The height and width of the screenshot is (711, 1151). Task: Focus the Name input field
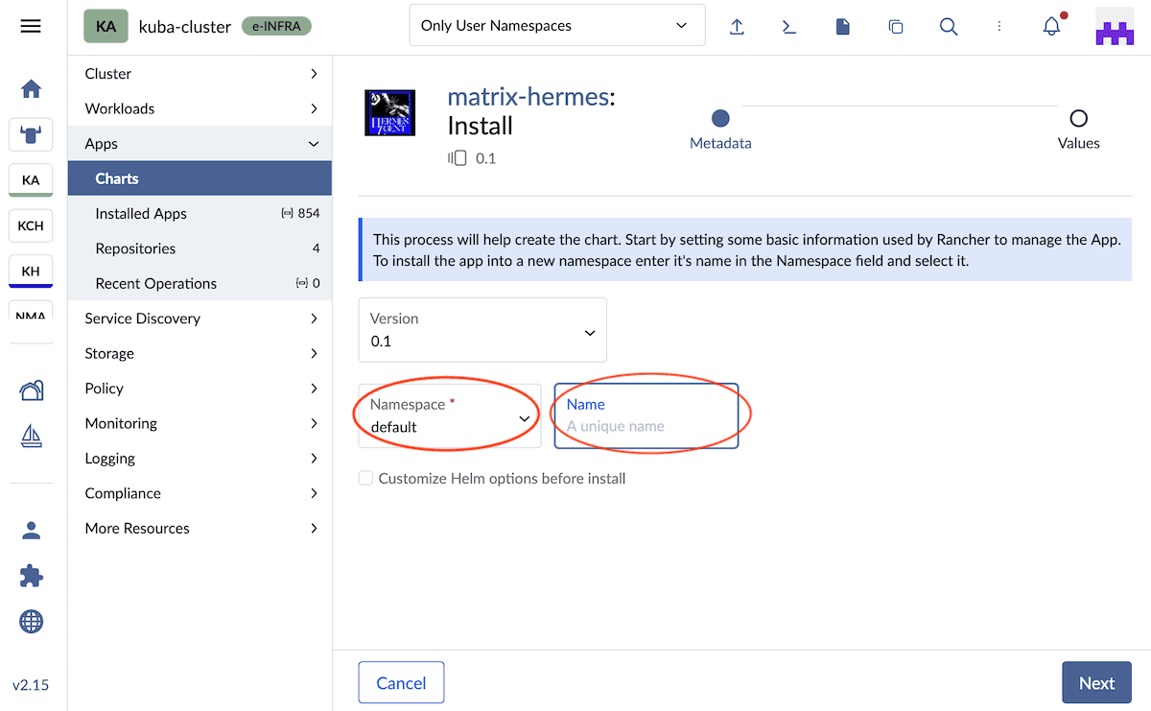646,415
